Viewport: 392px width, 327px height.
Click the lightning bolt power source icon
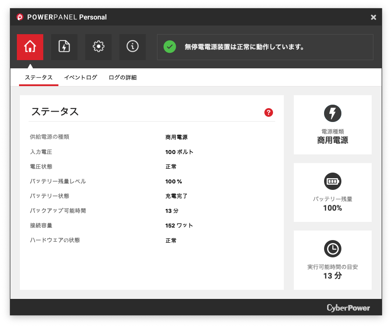coord(332,113)
